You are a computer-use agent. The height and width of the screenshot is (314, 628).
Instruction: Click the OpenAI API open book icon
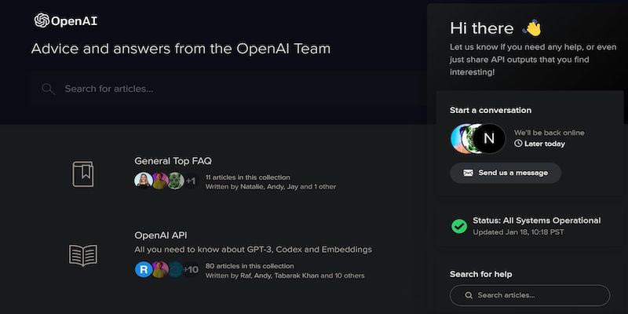click(83, 255)
